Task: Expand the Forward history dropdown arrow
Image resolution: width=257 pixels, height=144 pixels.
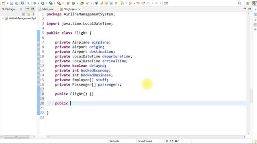Action: pyautogui.click(x=160, y=3)
